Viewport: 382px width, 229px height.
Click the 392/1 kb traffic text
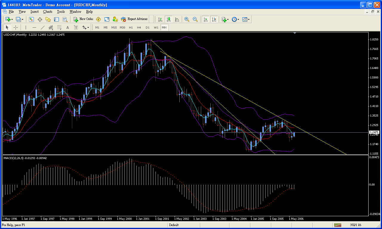pyautogui.click(x=356, y=225)
